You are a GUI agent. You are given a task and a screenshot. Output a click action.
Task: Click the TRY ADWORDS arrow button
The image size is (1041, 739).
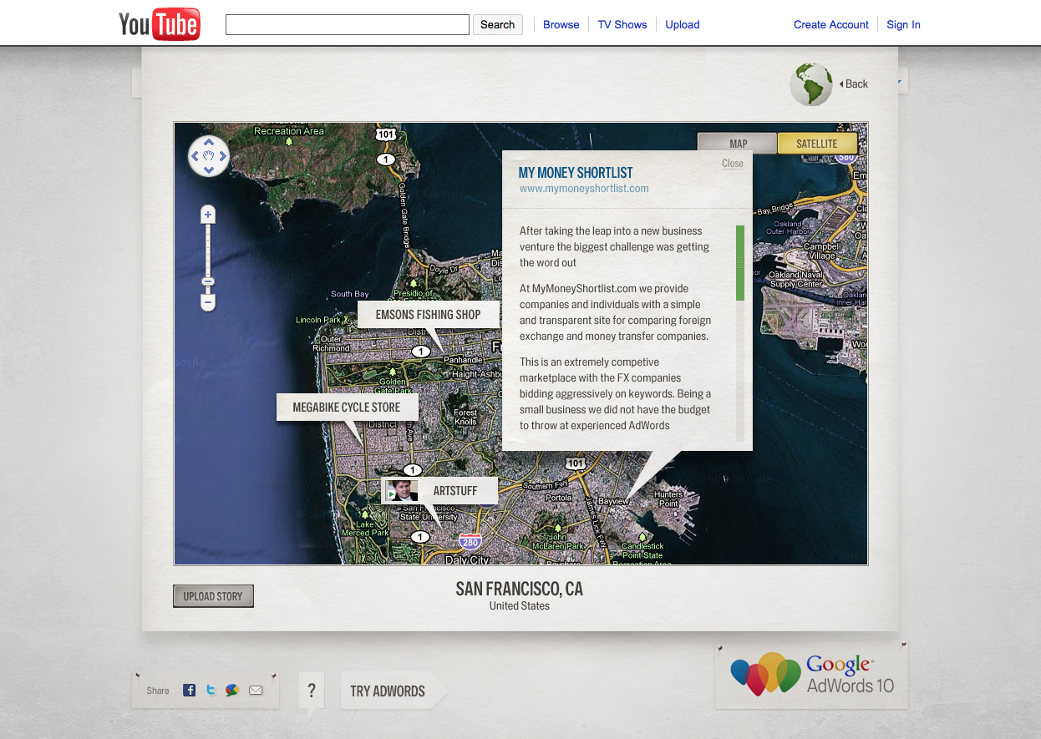pyautogui.click(x=393, y=691)
